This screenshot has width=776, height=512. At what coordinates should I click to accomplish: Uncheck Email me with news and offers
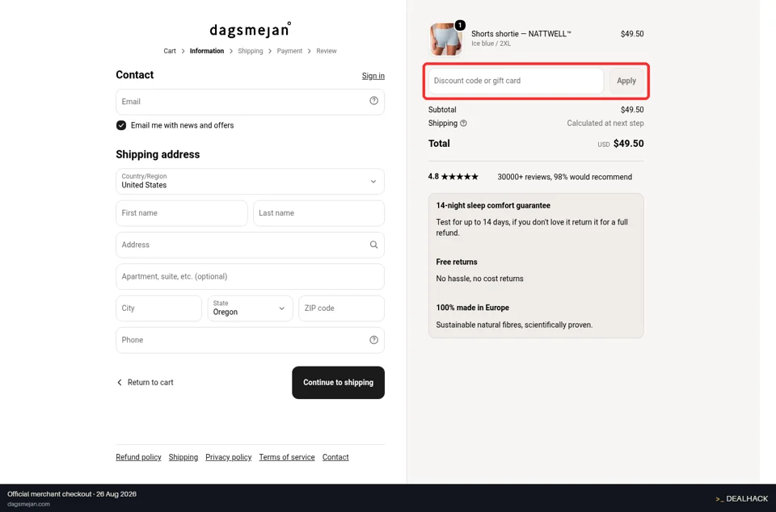[x=121, y=125]
